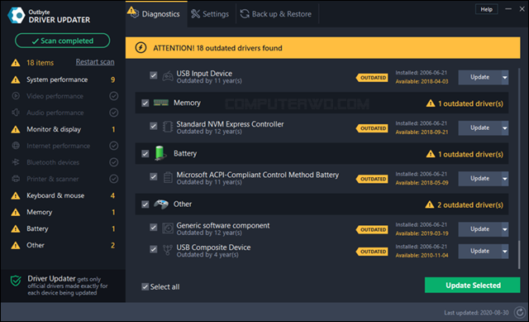
Task: Open the Back up & Restore tab
Action: (276, 14)
